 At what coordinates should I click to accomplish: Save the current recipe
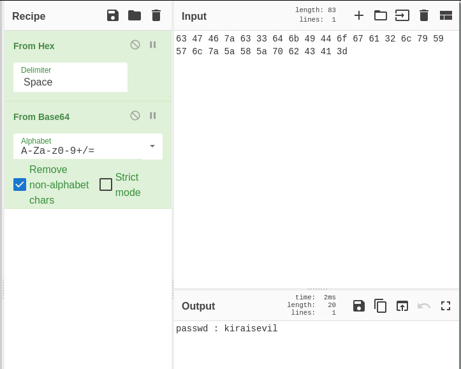pos(113,15)
